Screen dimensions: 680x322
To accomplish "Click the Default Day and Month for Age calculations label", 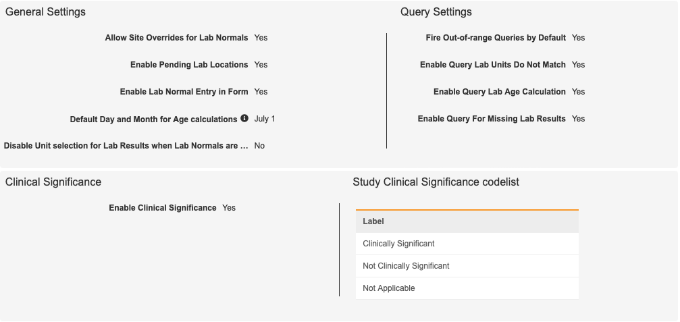I will [x=153, y=119].
